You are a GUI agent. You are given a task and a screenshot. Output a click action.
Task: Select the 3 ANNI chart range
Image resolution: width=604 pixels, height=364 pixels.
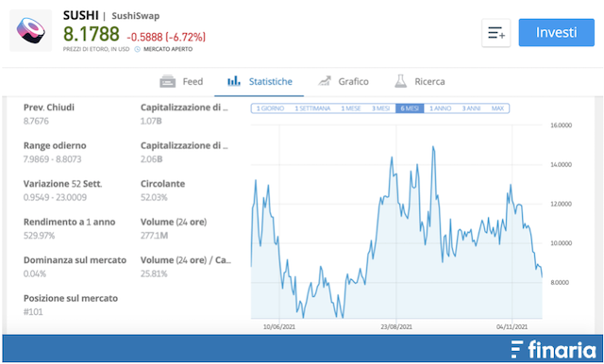click(471, 108)
